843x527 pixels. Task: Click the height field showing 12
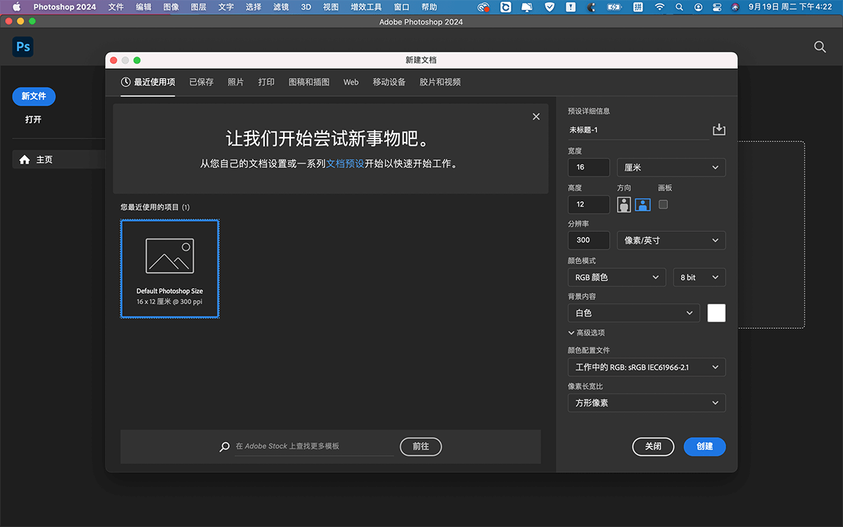pyautogui.click(x=589, y=204)
